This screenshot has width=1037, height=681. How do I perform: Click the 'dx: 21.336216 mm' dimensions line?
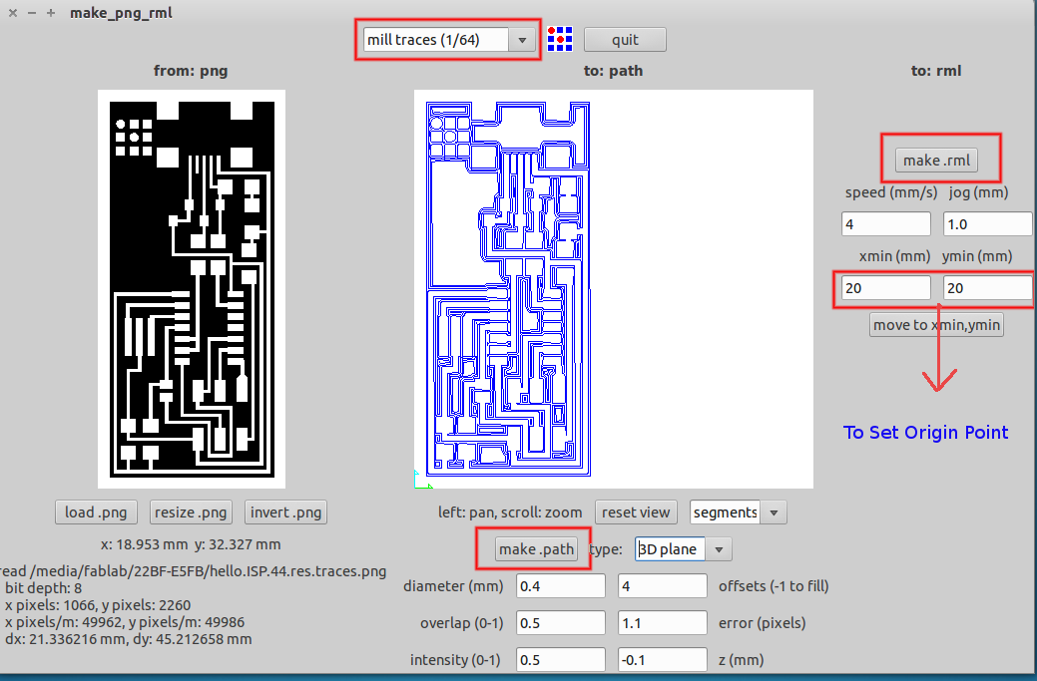(x=129, y=639)
